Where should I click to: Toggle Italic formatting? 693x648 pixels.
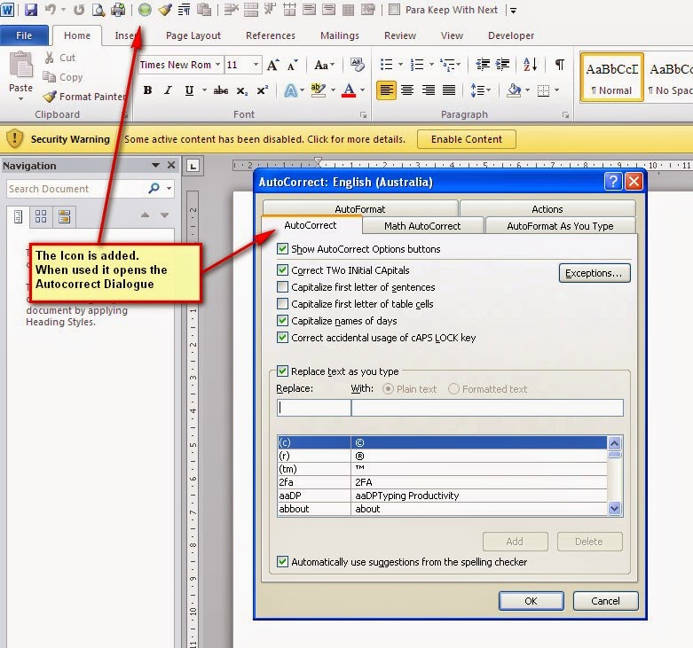coord(168,90)
